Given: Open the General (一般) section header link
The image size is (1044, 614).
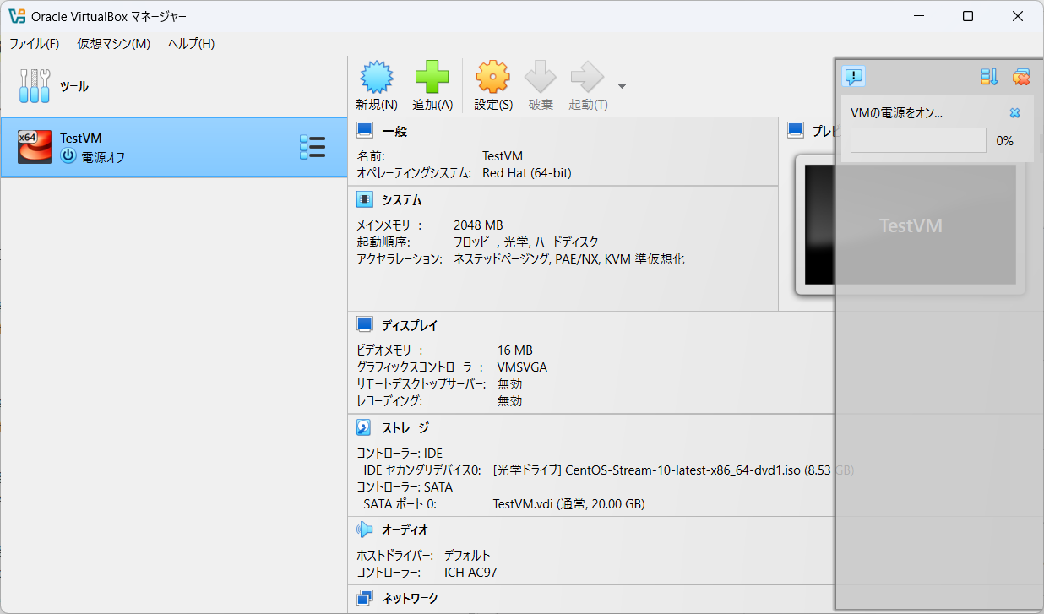Looking at the screenshot, I should click(x=394, y=131).
